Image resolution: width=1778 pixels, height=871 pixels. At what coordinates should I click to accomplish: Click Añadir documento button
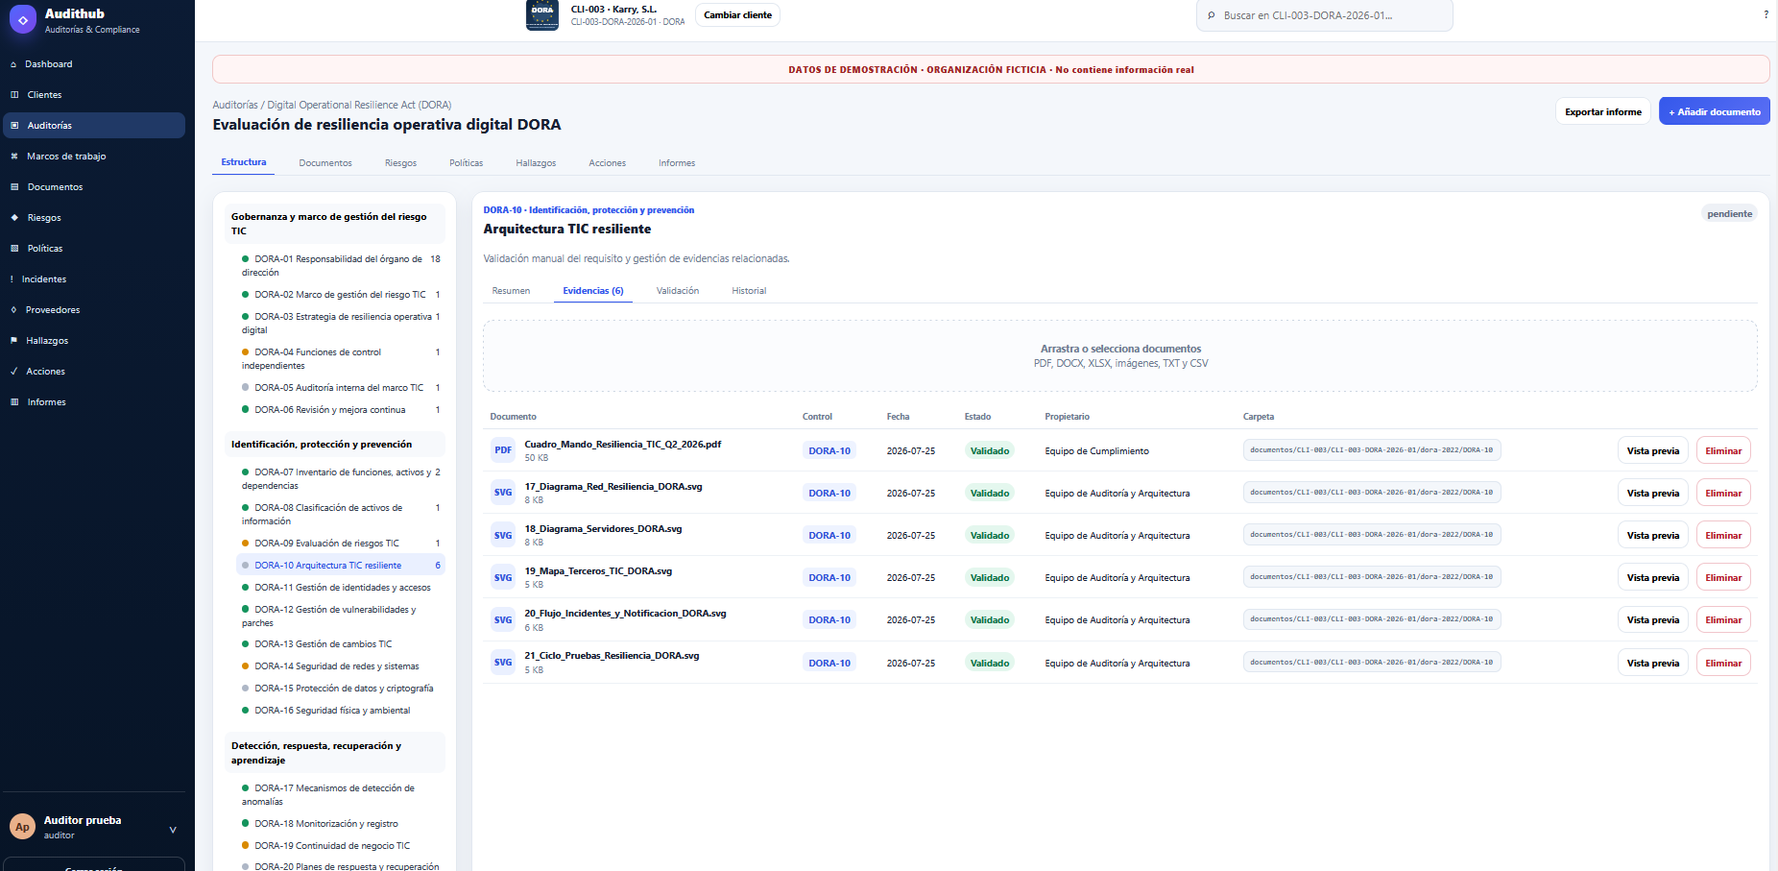(x=1715, y=111)
